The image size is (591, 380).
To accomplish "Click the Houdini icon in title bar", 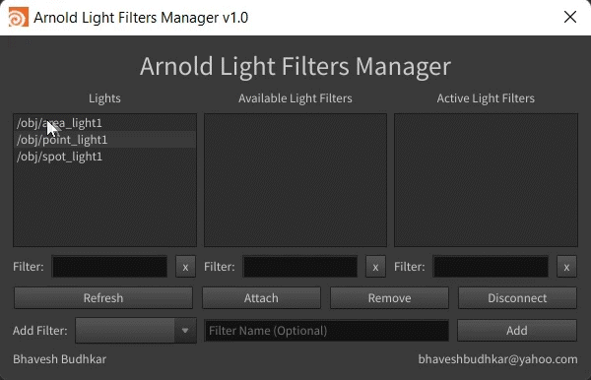I will pos(18,18).
